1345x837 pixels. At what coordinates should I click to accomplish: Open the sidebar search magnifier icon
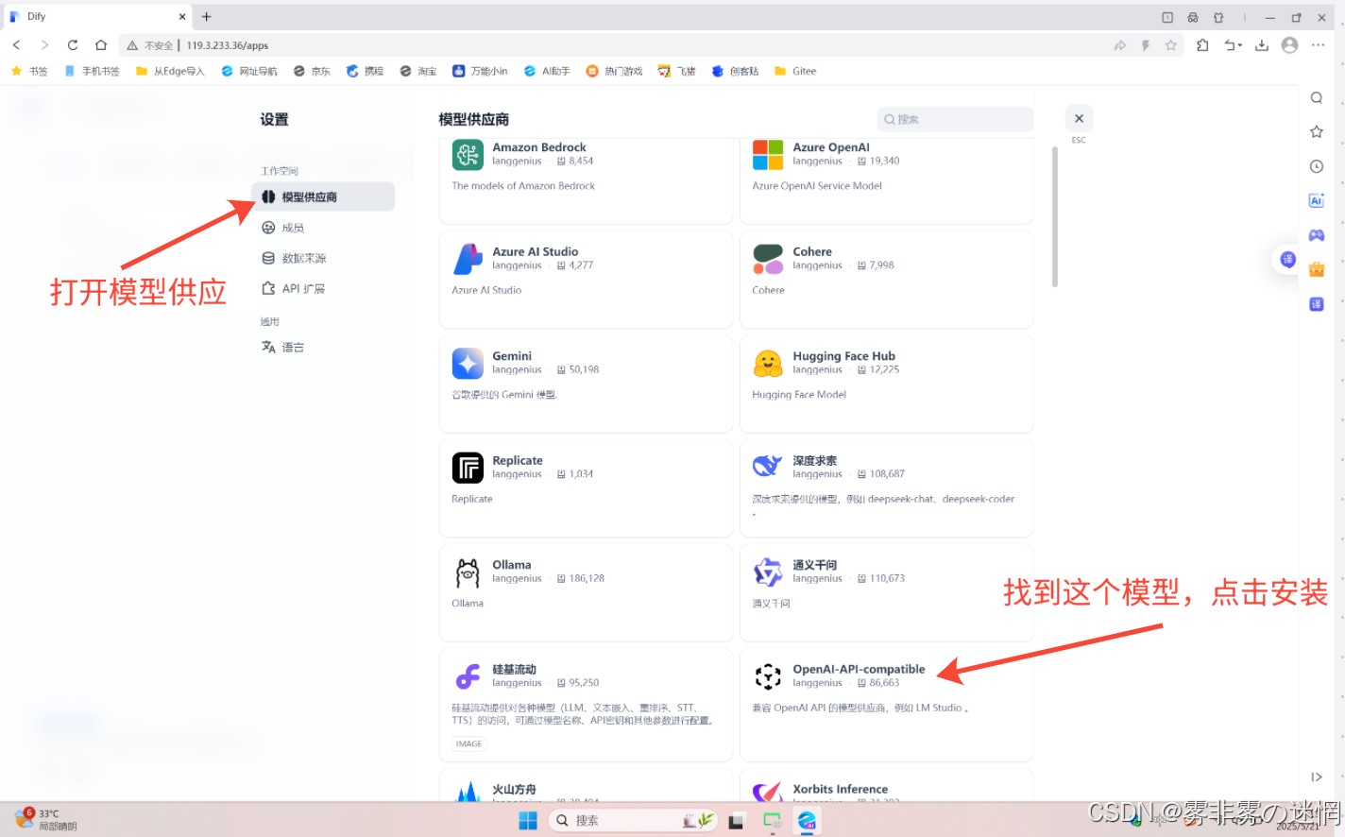(x=1317, y=98)
